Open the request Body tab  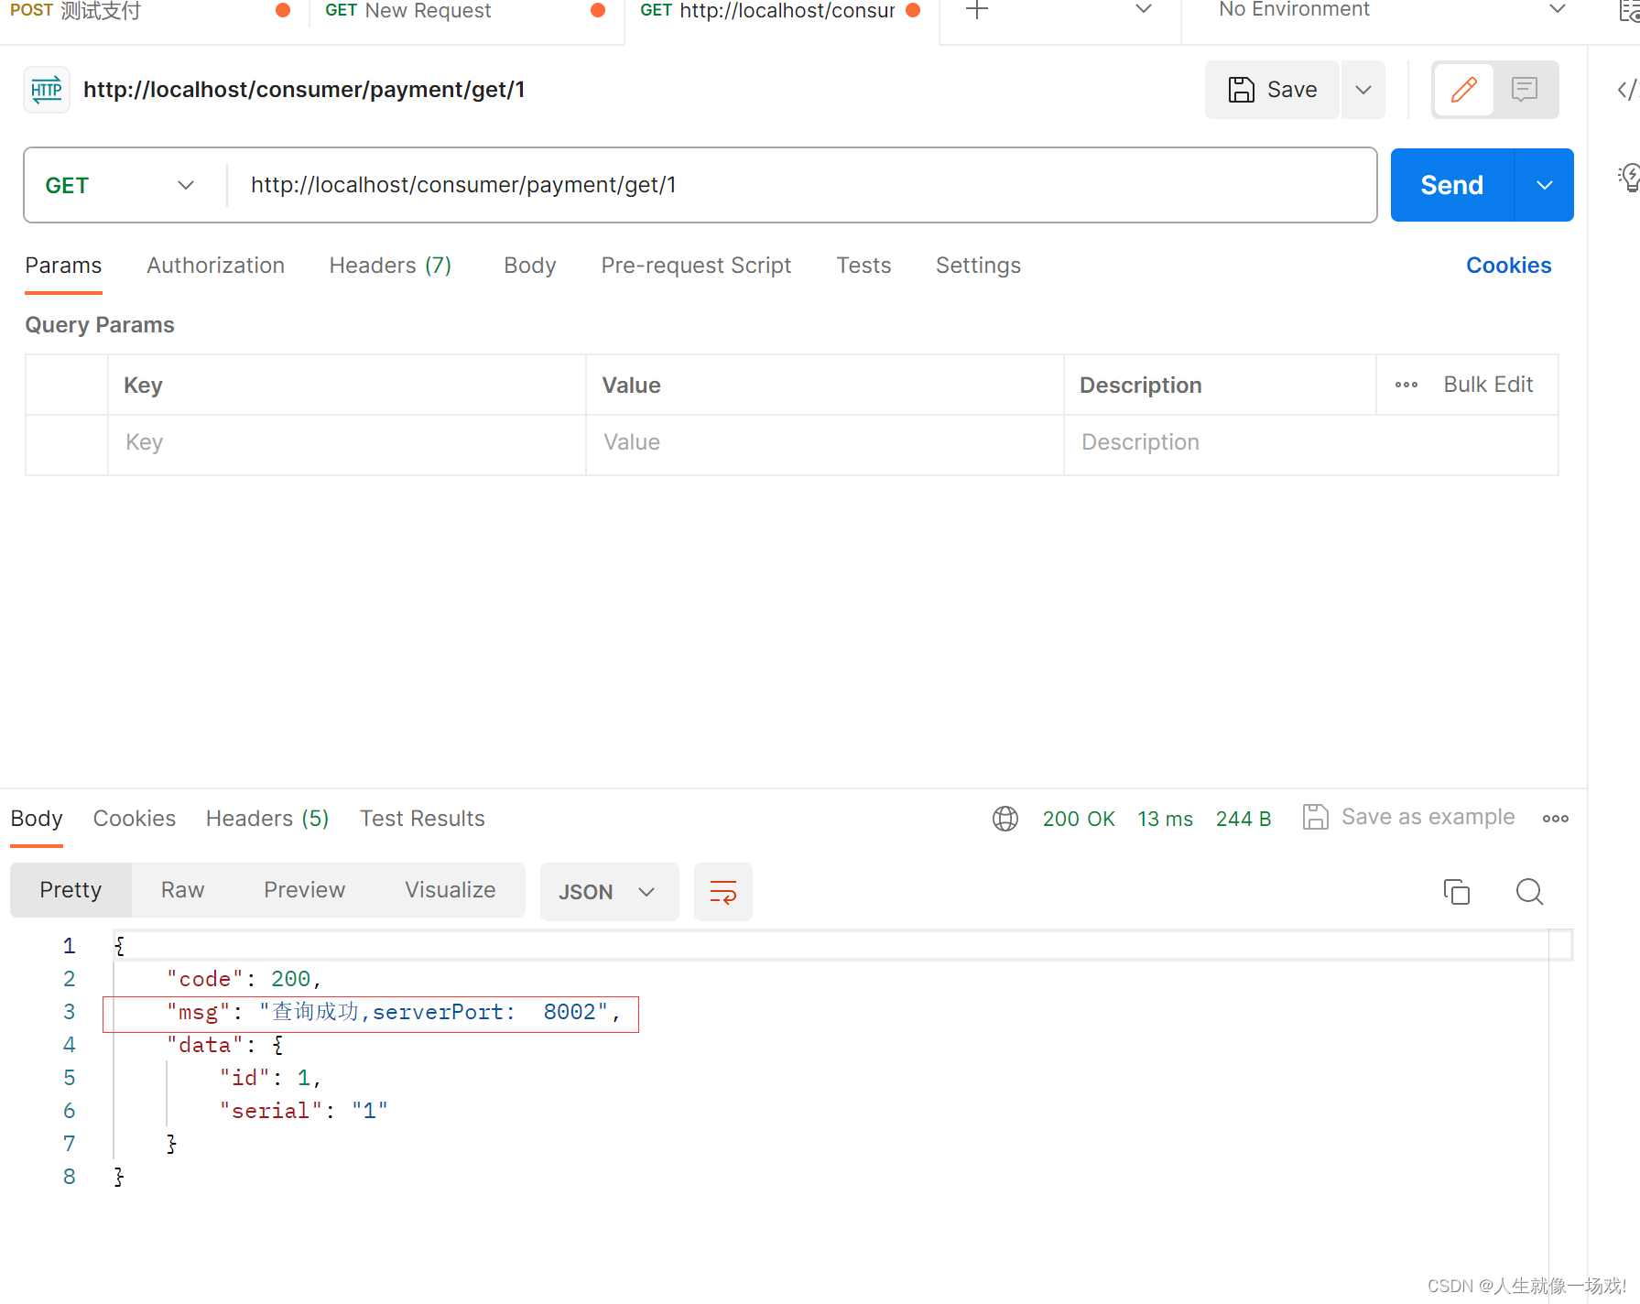pos(530,266)
